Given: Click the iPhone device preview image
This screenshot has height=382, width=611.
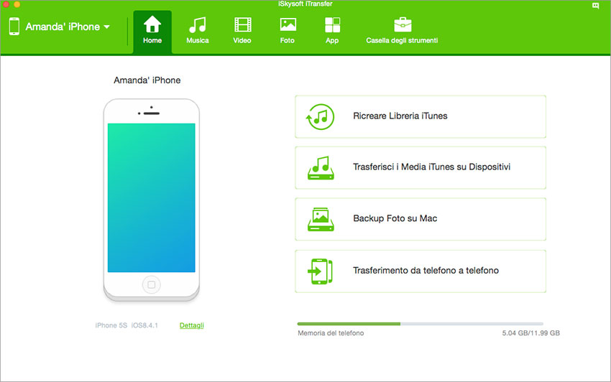Looking at the screenshot, I should tap(152, 200).
